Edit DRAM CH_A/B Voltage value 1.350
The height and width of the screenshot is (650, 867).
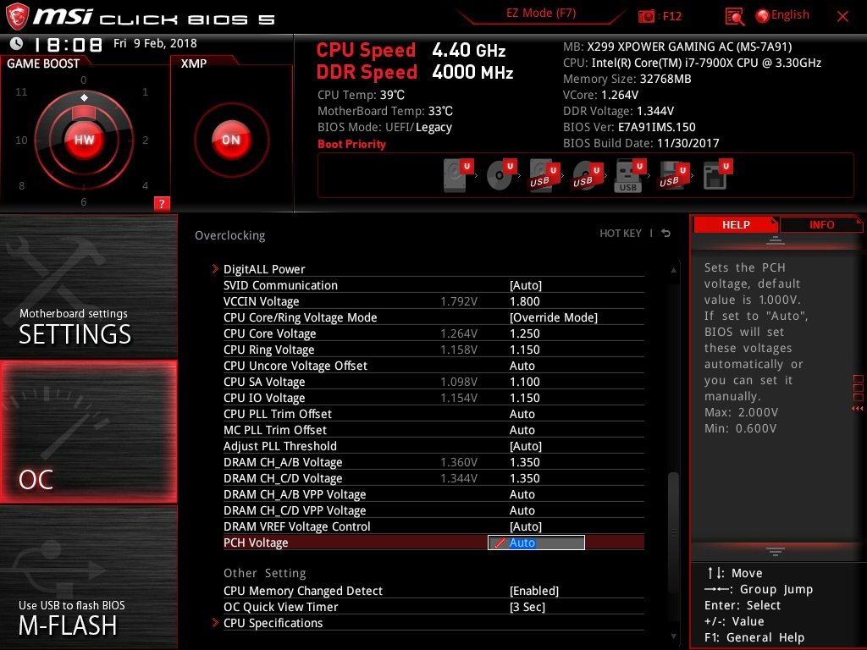coord(525,462)
